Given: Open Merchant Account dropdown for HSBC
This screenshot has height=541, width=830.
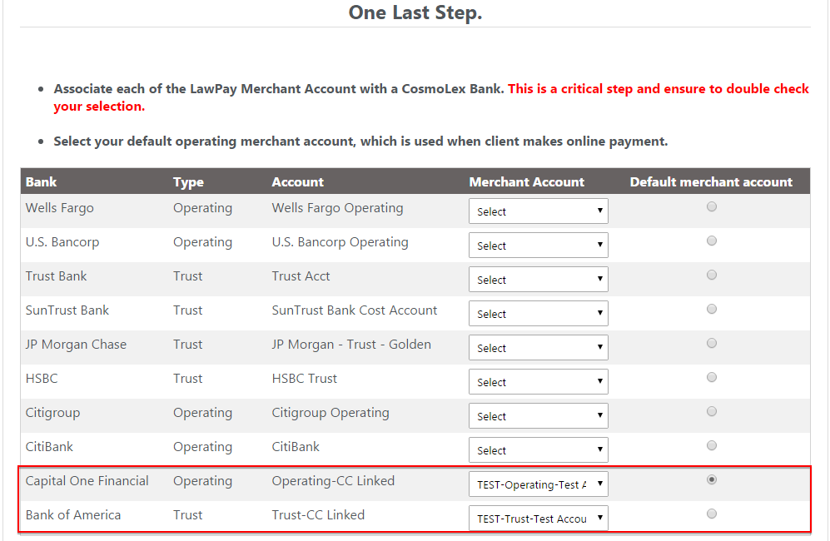Looking at the screenshot, I should (539, 382).
